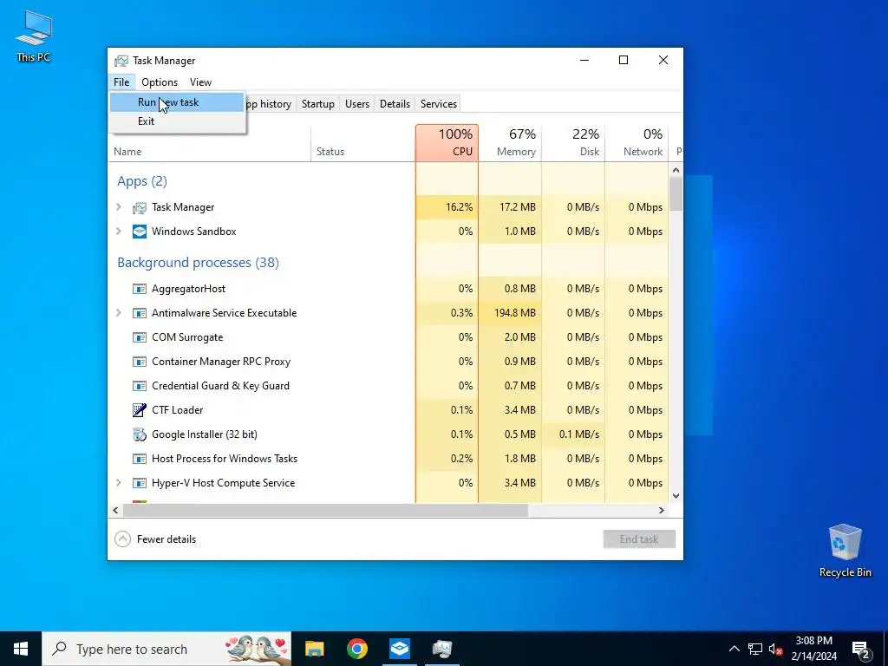Sort processes by Memory column
888x666 pixels.
click(x=510, y=143)
